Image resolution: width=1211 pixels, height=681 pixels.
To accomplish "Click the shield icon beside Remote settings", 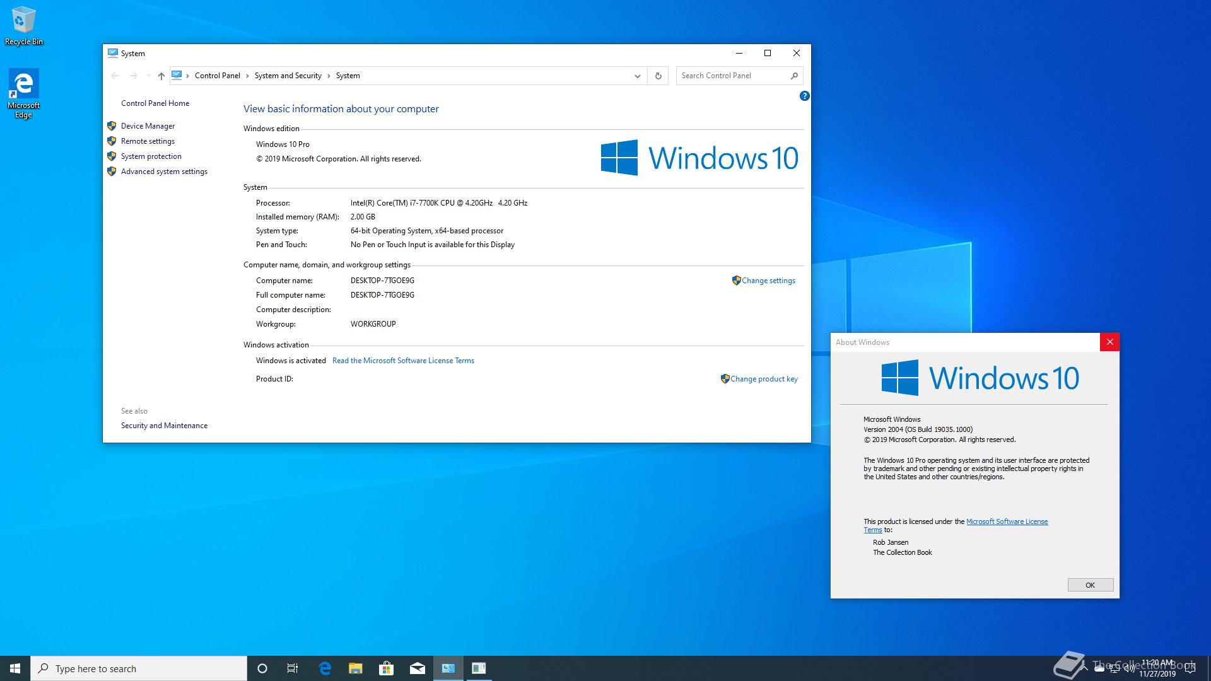I will click(112, 141).
